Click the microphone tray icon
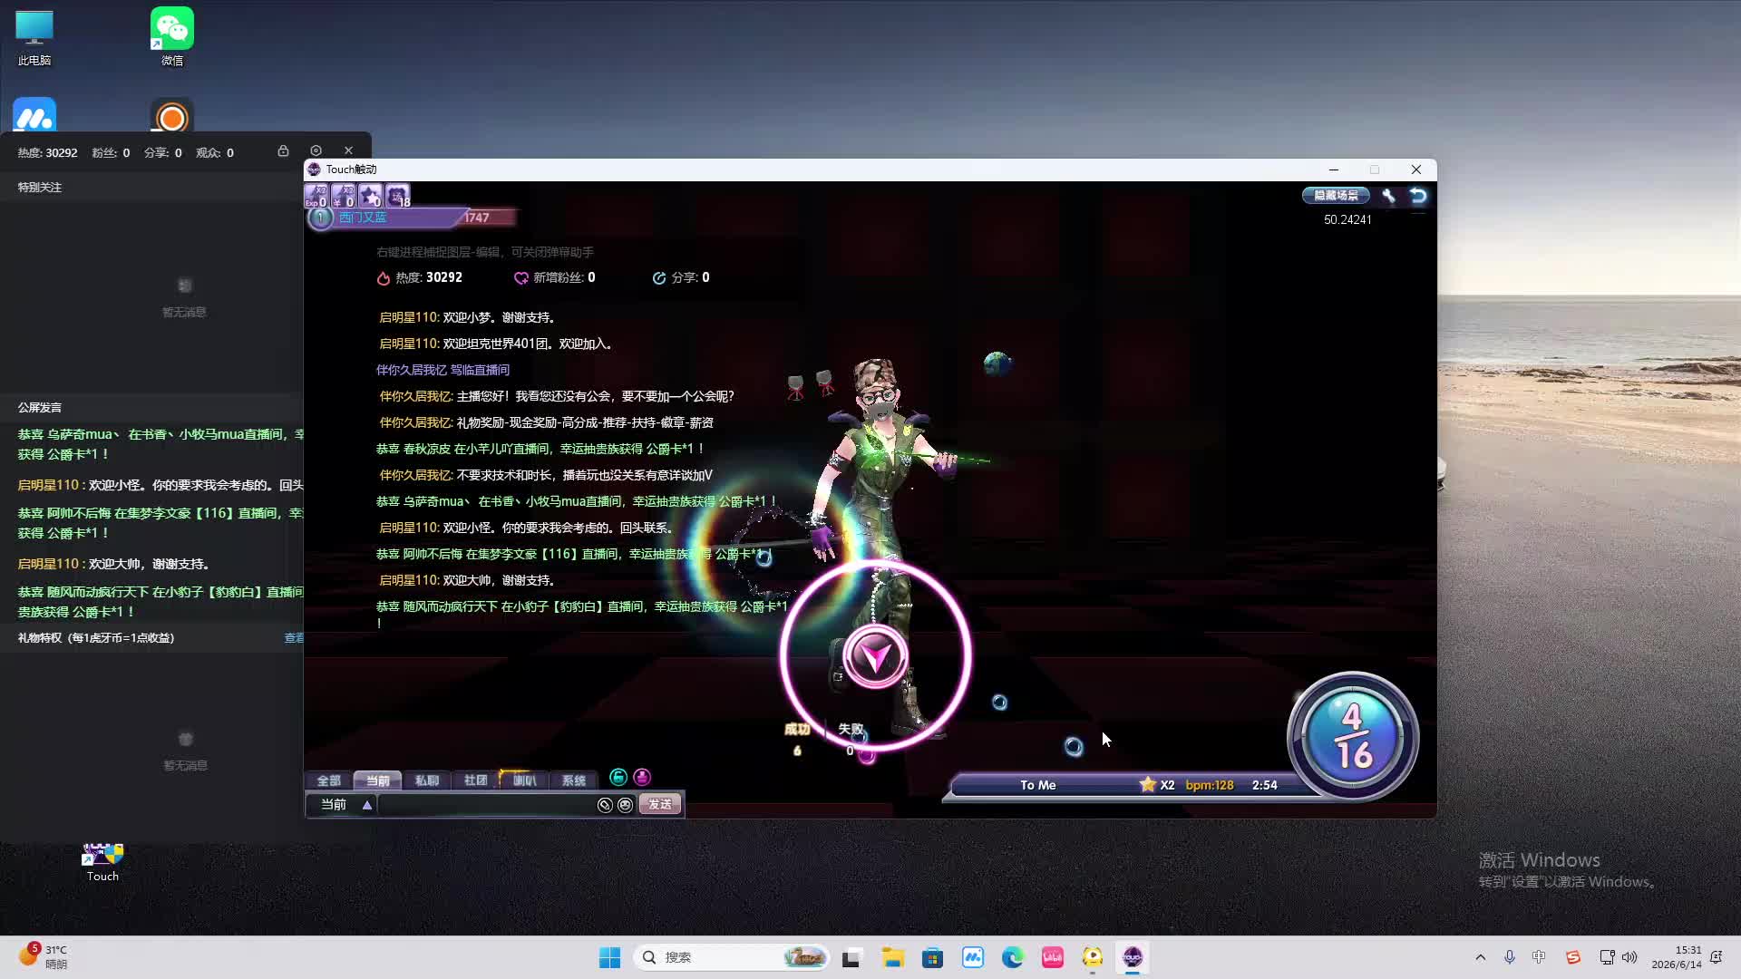This screenshot has height=979, width=1741. pos(1510,957)
